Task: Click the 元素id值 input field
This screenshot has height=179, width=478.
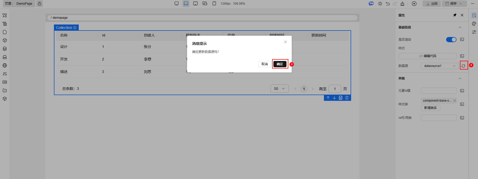Action: (438, 91)
